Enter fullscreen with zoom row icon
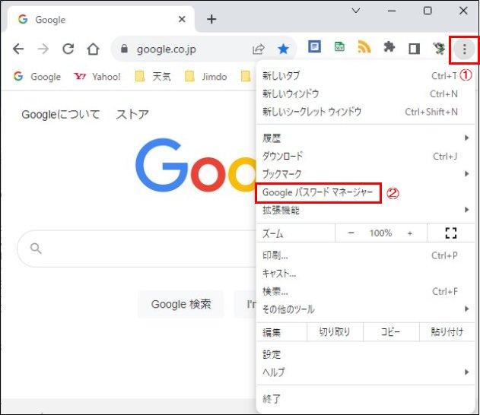The image size is (480, 415). point(450,233)
